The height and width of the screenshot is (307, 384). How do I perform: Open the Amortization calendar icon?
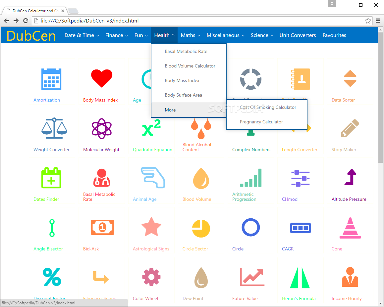(51, 79)
